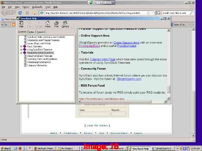Open the Tutorials Web Page link
The width and height of the screenshot is (202, 151).
coord(102,59)
